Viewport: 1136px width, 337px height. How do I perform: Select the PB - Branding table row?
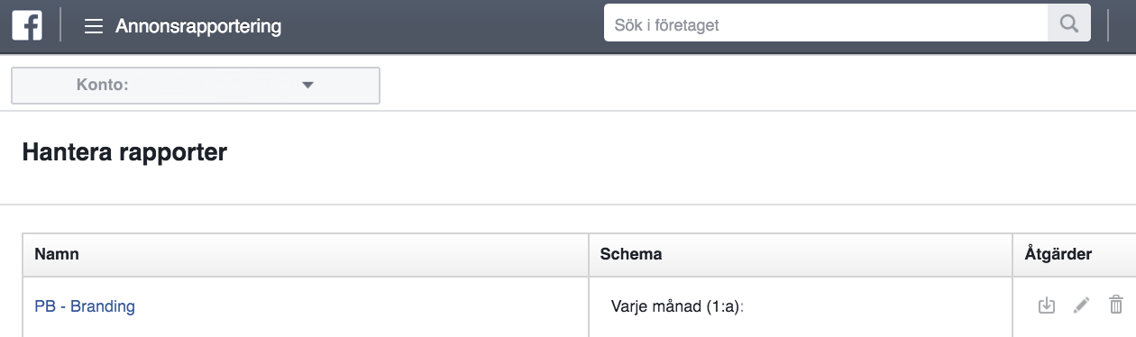pyautogui.click(x=578, y=306)
